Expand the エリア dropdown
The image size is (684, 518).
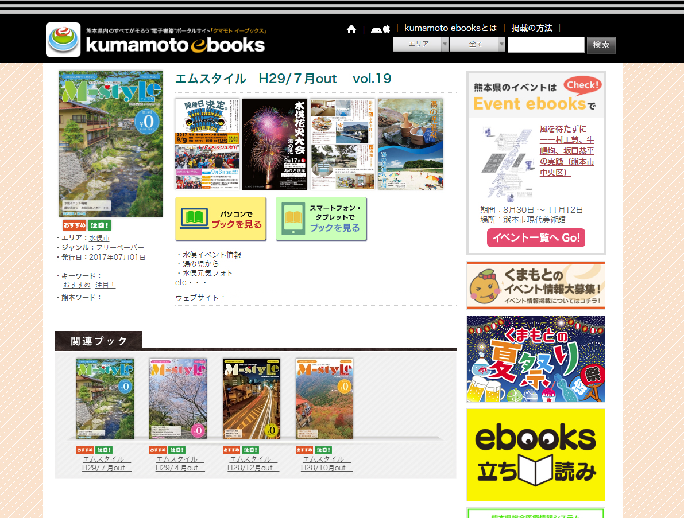(x=420, y=45)
